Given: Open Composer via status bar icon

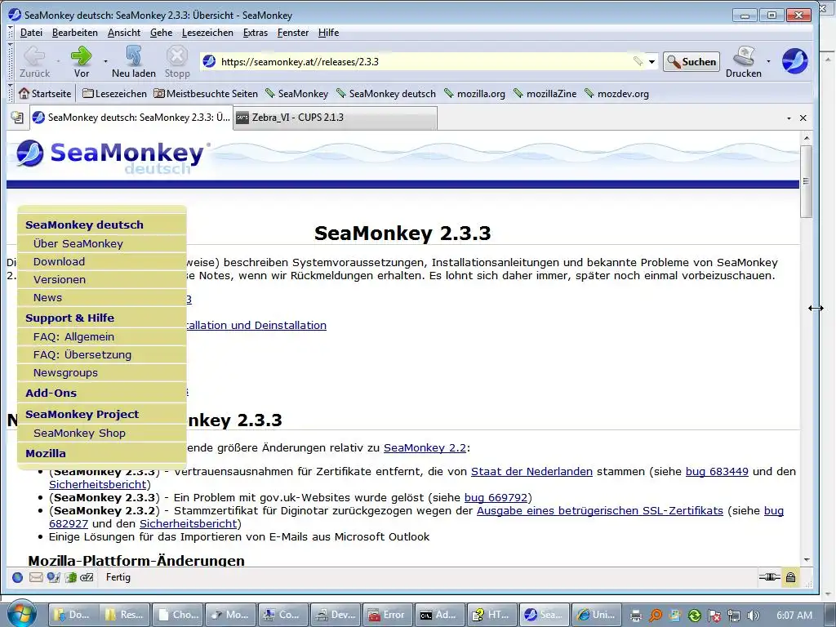Looking at the screenshot, I should point(53,577).
